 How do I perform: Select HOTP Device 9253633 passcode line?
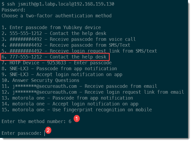56,63
